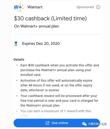Click the WeChat watermark icon
The image size is (110, 129).
coord(84,124)
